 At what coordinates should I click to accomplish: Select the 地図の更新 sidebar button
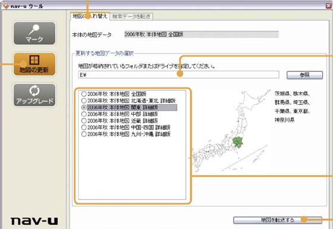pyautogui.click(x=34, y=64)
